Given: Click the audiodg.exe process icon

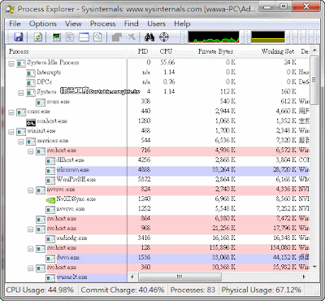Looking at the screenshot, I should [50, 239].
